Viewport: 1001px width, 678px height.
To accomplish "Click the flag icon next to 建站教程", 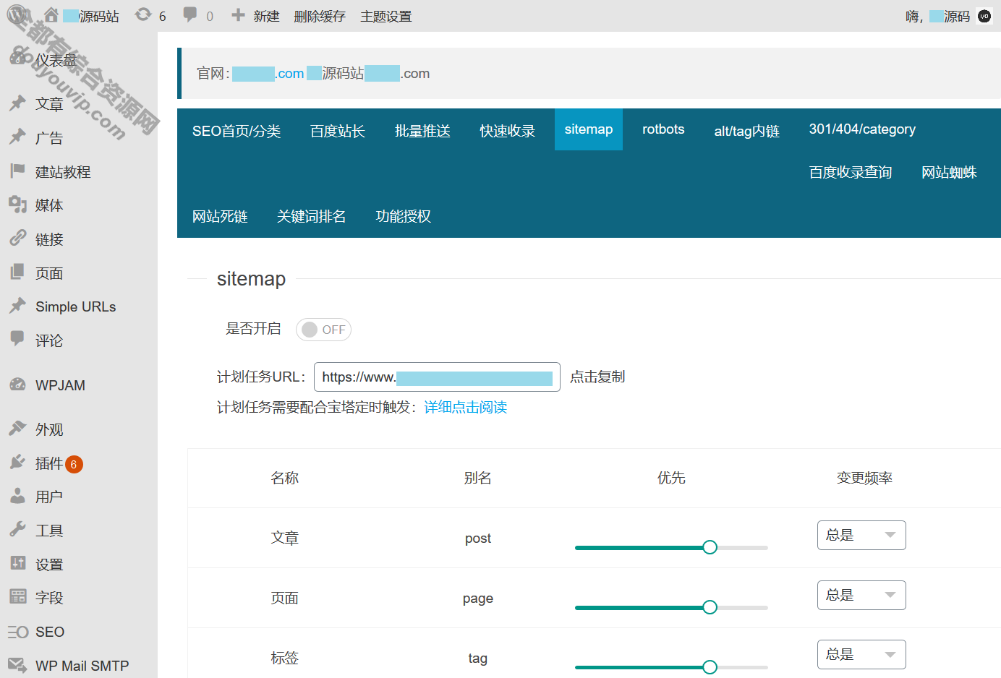I will [x=17, y=171].
